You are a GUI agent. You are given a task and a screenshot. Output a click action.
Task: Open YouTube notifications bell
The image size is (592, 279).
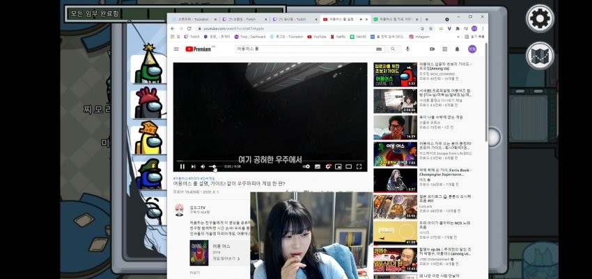[x=457, y=49]
